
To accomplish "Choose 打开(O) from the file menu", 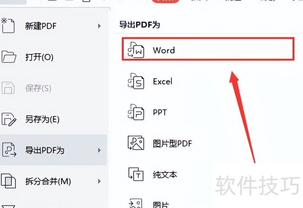I will coord(53,57).
